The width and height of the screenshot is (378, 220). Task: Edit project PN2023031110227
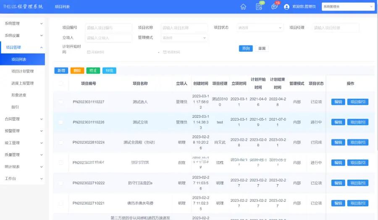(x=338, y=102)
